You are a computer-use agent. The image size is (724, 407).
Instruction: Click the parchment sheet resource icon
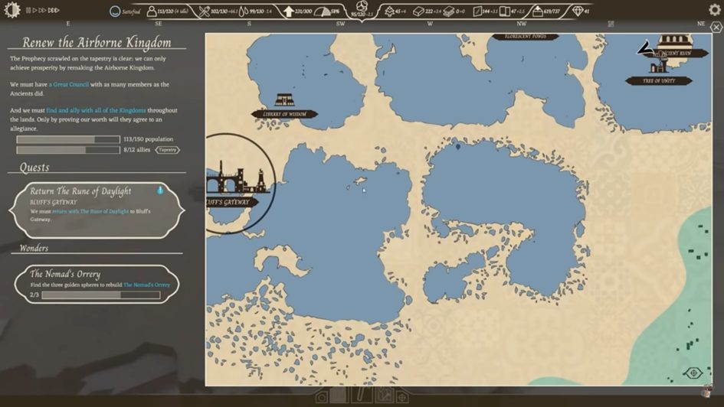click(x=477, y=11)
